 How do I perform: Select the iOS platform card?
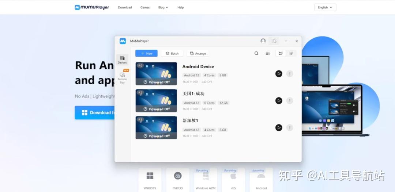(x=233, y=180)
